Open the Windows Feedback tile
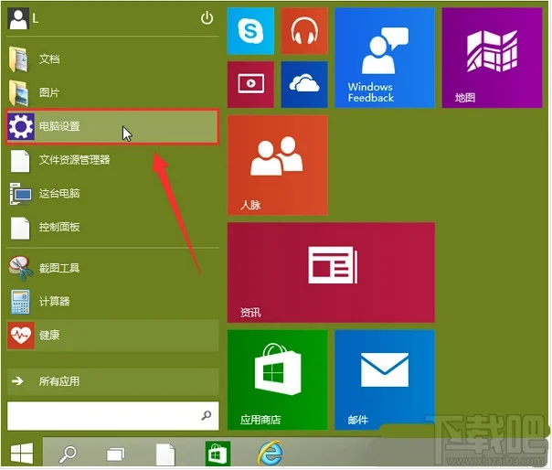Image resolution: width=552 pixels, height=470 pixels. coord(385,58)
